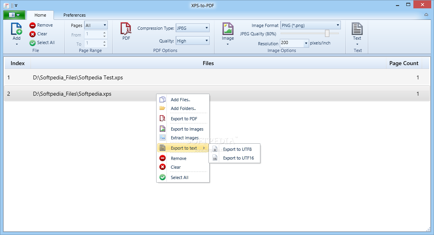
Task: Click the UTF16 file icon in submenu
Action: coord(215,158)
